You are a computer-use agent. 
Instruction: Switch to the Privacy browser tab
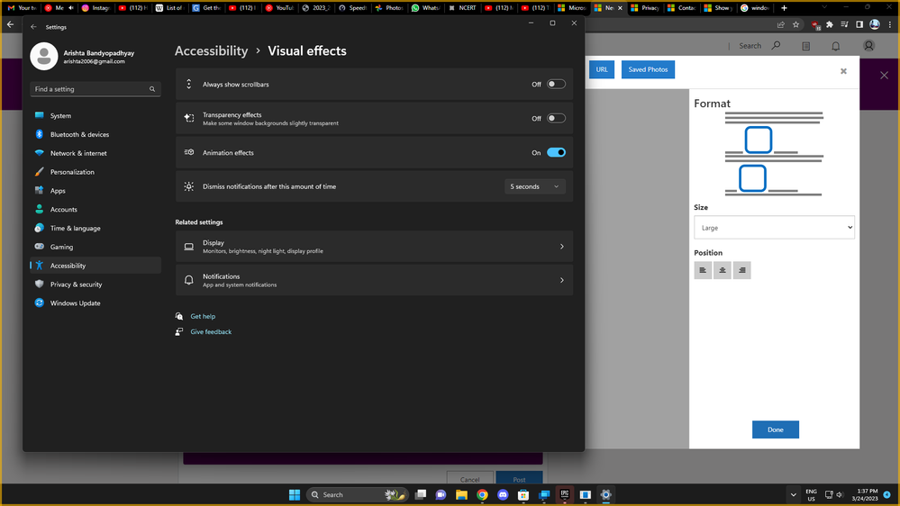click(x=646, y=8)
